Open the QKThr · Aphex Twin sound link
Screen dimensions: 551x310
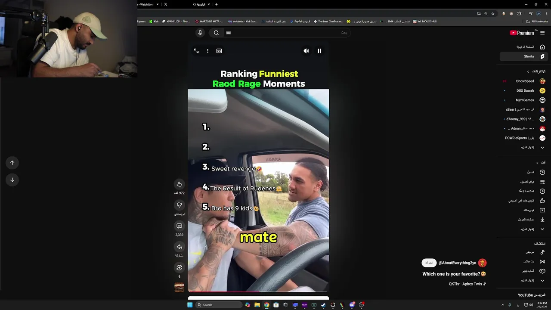(467, 284)
